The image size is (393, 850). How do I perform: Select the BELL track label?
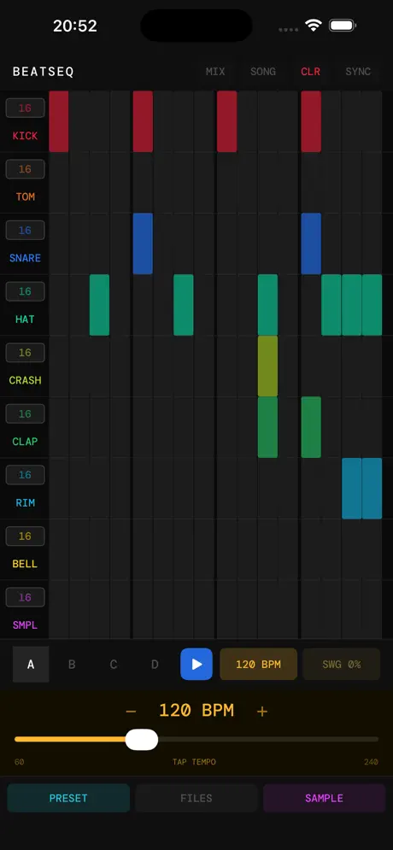point(25,564)
